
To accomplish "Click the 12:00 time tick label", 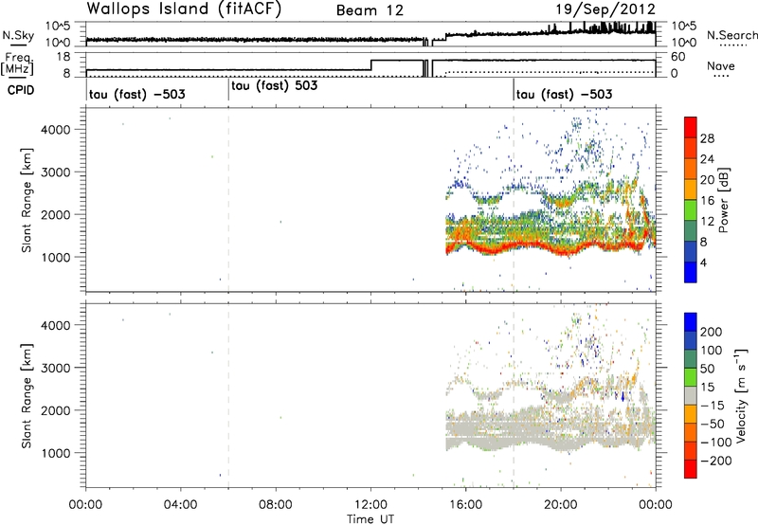I will [x=370, y=505].
